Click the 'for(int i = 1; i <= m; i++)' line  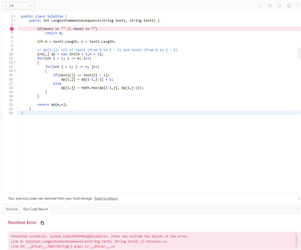[x=64, y=58]
